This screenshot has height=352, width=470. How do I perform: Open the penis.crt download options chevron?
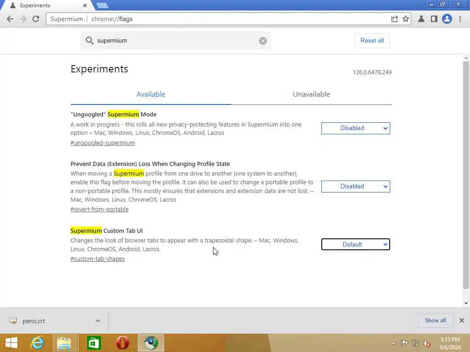[x=98, y=321]
